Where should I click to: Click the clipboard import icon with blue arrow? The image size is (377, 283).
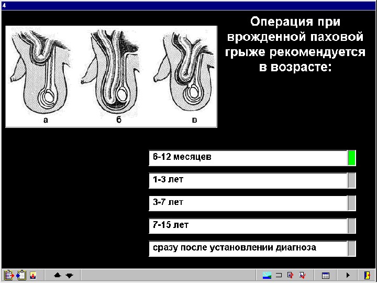pyautogui.click(x=21, y=275)
